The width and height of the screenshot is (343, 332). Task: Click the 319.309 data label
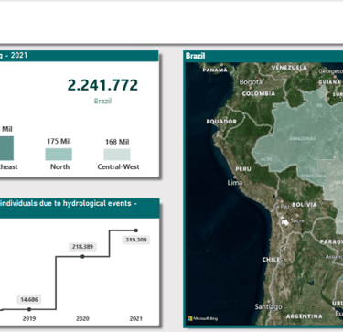click(x=136, y=240)
